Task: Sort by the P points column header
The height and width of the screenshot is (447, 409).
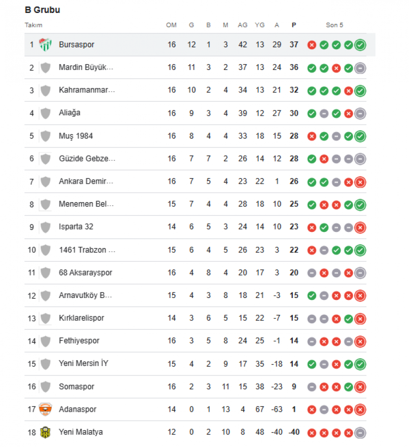Action: click(x=294, y=25)
